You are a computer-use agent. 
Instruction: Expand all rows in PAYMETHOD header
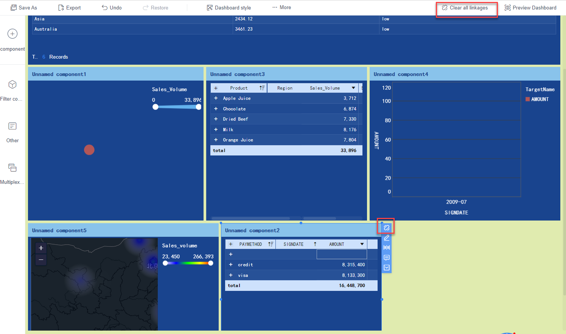[x=231, y=244]
